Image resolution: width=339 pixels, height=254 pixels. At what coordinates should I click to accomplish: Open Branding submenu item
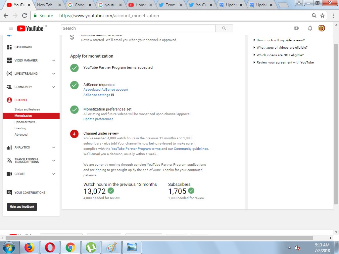click(x=20, y=128)
